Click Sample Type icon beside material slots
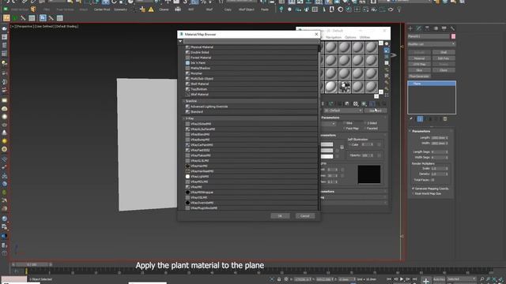The image size is (506, 284). coord(387,44)
